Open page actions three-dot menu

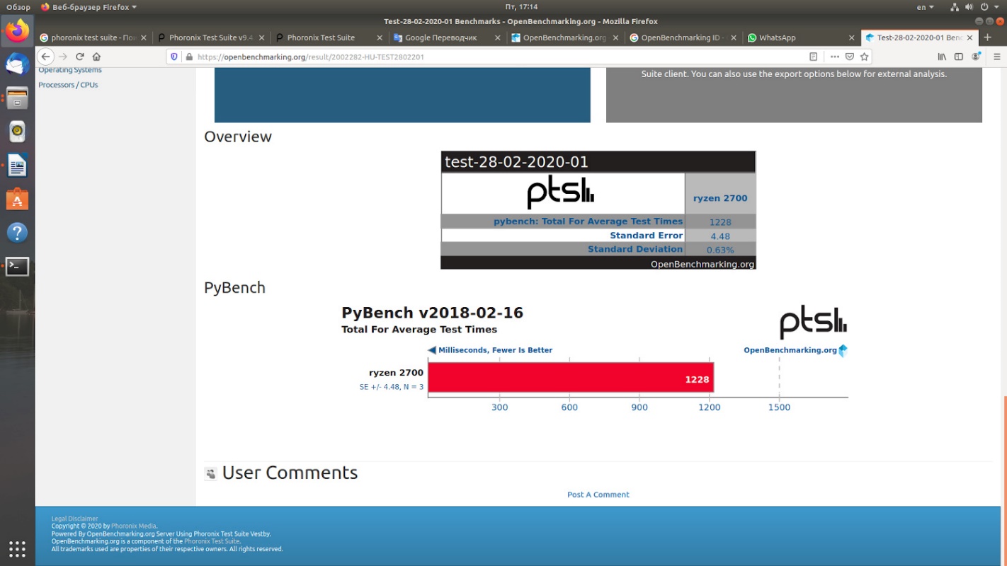(x=835, y=57)
